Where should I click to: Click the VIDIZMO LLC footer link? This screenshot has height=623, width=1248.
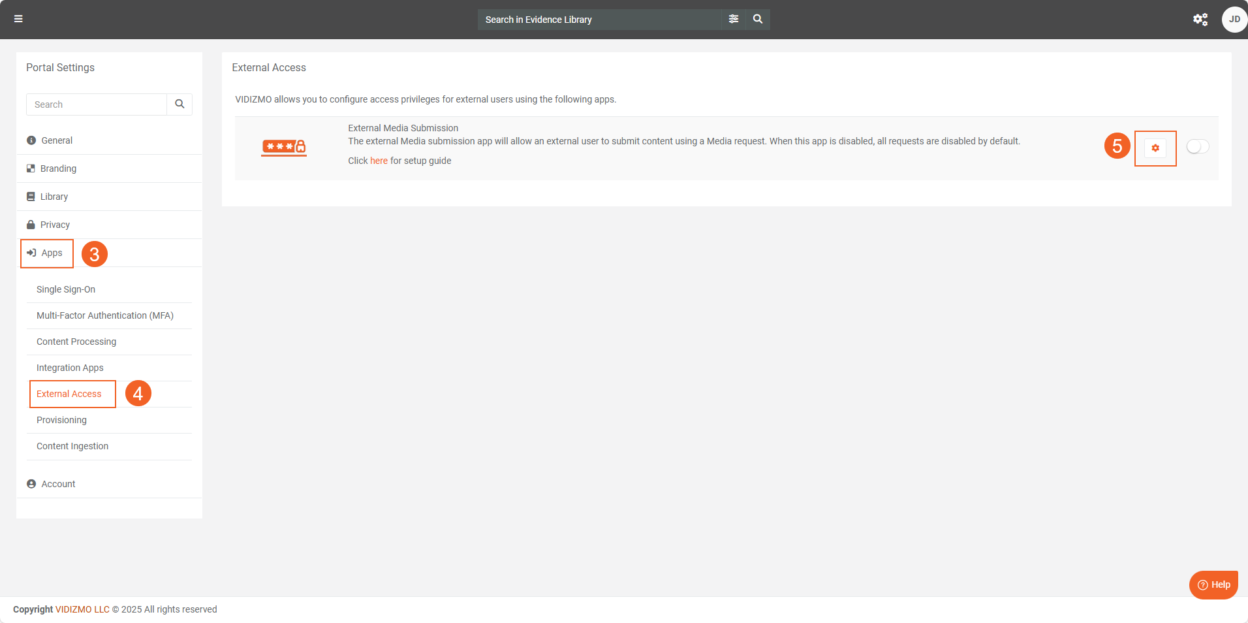(x=82, y=609)
